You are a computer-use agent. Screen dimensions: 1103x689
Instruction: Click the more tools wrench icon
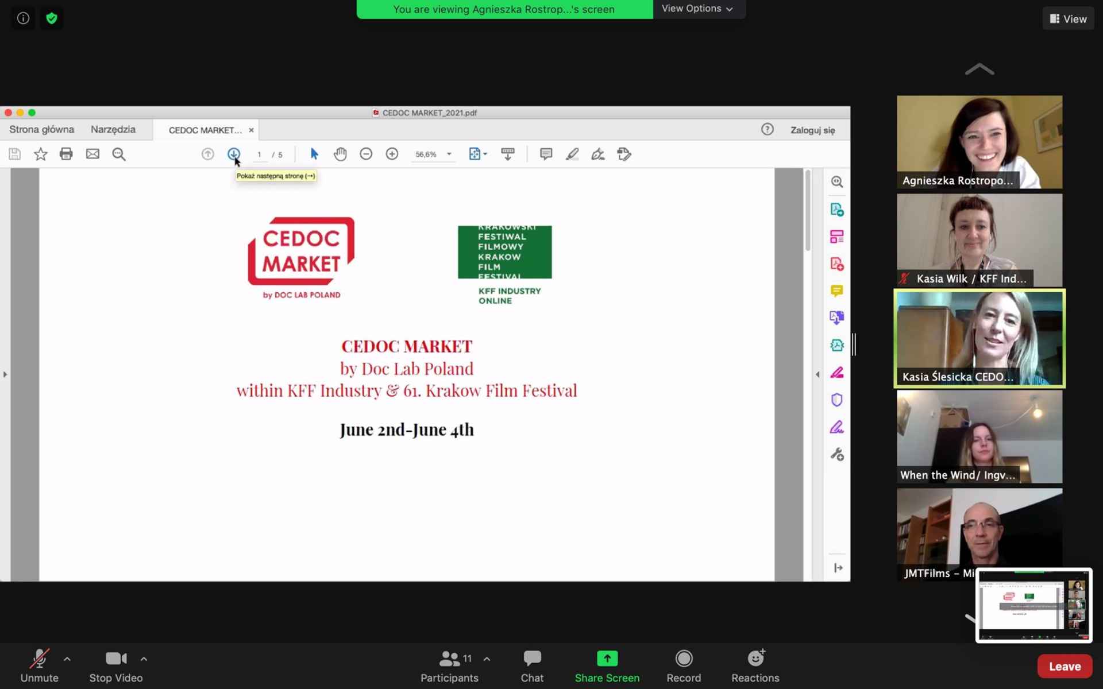coord(837,455)
